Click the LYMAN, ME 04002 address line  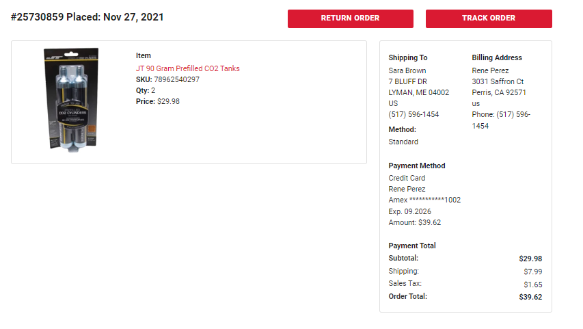419,92
